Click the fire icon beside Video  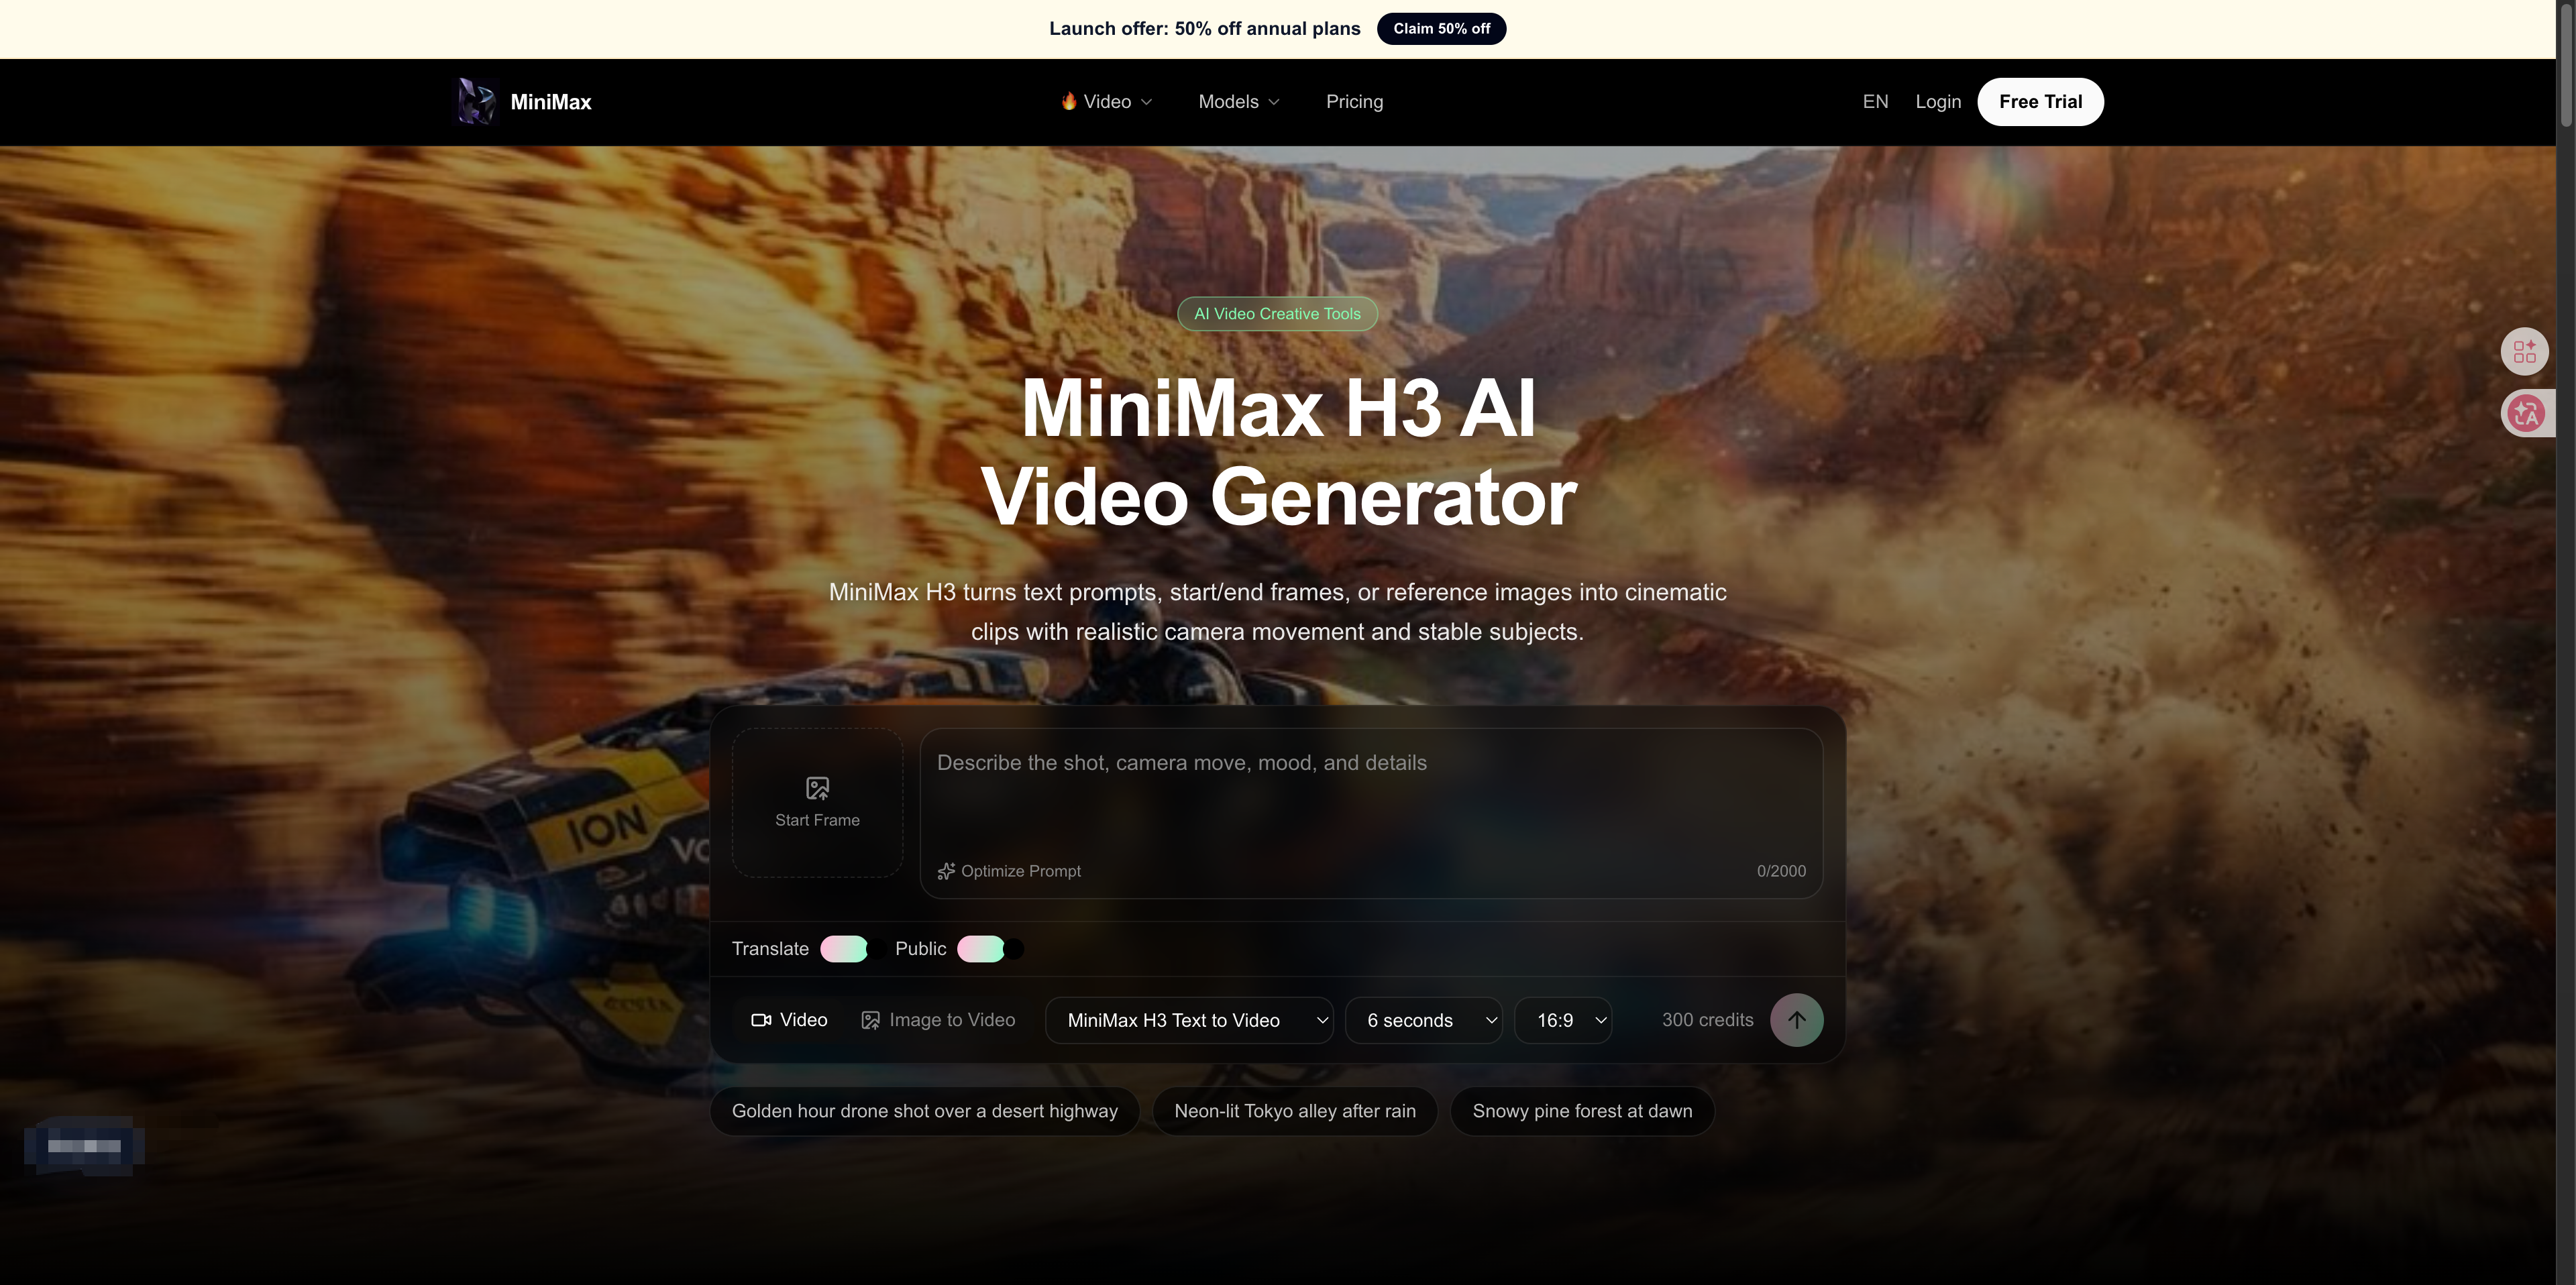1068,101
